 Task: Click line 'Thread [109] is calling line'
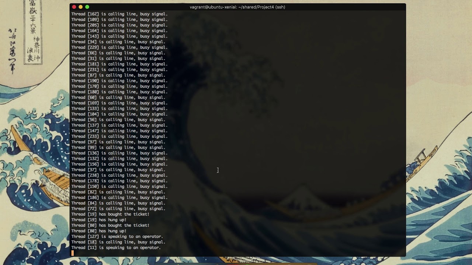(119, 20)
